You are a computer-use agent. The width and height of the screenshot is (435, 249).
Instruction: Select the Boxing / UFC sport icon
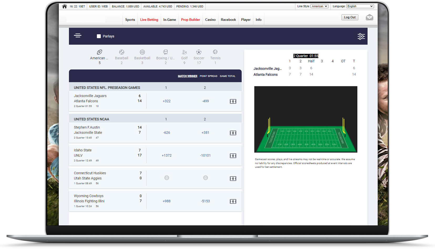(165, 52)
